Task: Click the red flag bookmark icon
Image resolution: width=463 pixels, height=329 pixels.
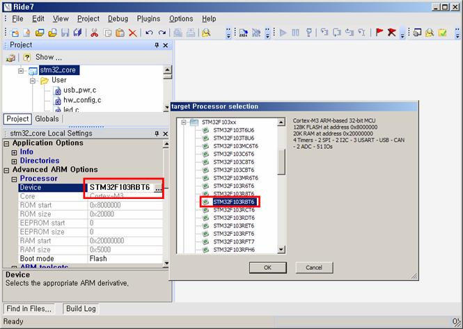Action: tap(379, 33)
